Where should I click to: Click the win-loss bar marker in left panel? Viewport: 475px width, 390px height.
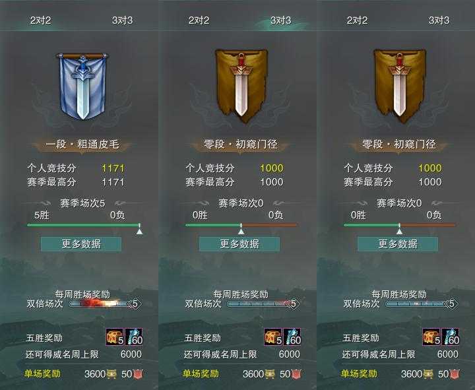coord(139,230)
